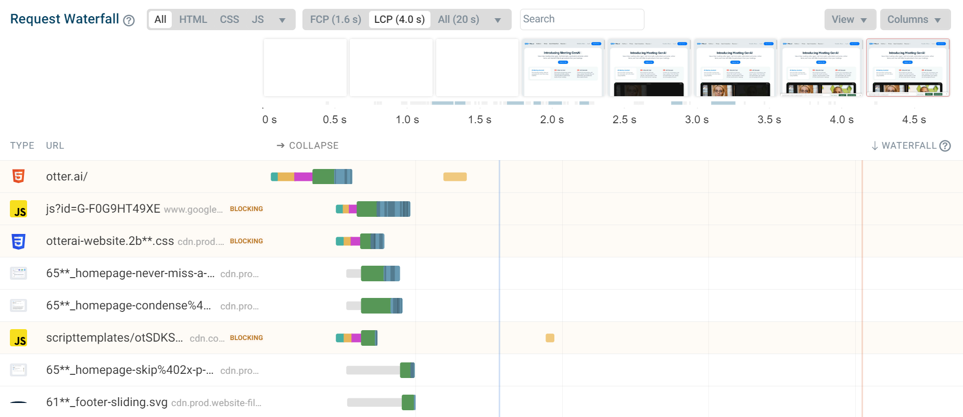
Task: Click the JS icon for scripttemplates/otSDKS
Action: pyautogui.click(x=19, y=338)
